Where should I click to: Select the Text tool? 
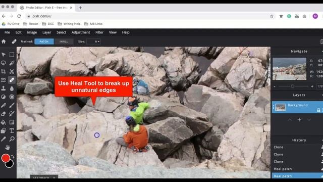12,130
